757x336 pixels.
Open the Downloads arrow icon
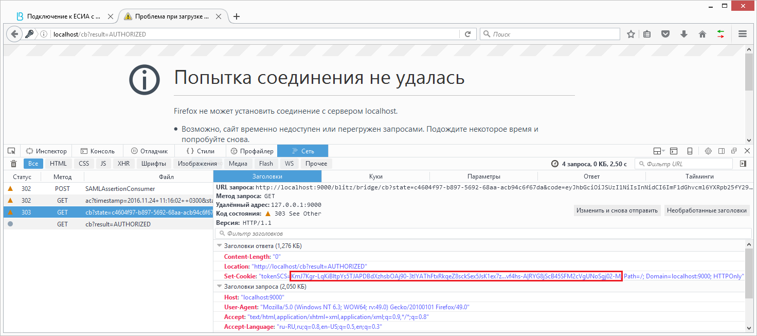pos(684,34)
